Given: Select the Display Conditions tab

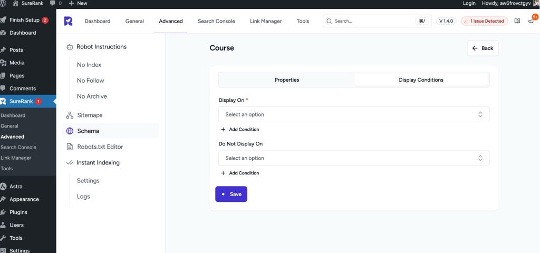Looking at the screenshot, I should coord(421,80).
